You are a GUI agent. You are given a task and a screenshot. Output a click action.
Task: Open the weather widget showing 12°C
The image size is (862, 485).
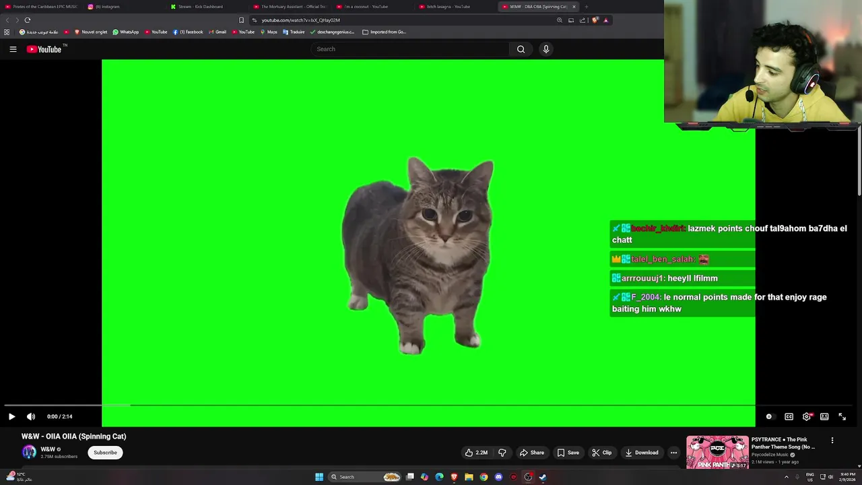(19, 477)
